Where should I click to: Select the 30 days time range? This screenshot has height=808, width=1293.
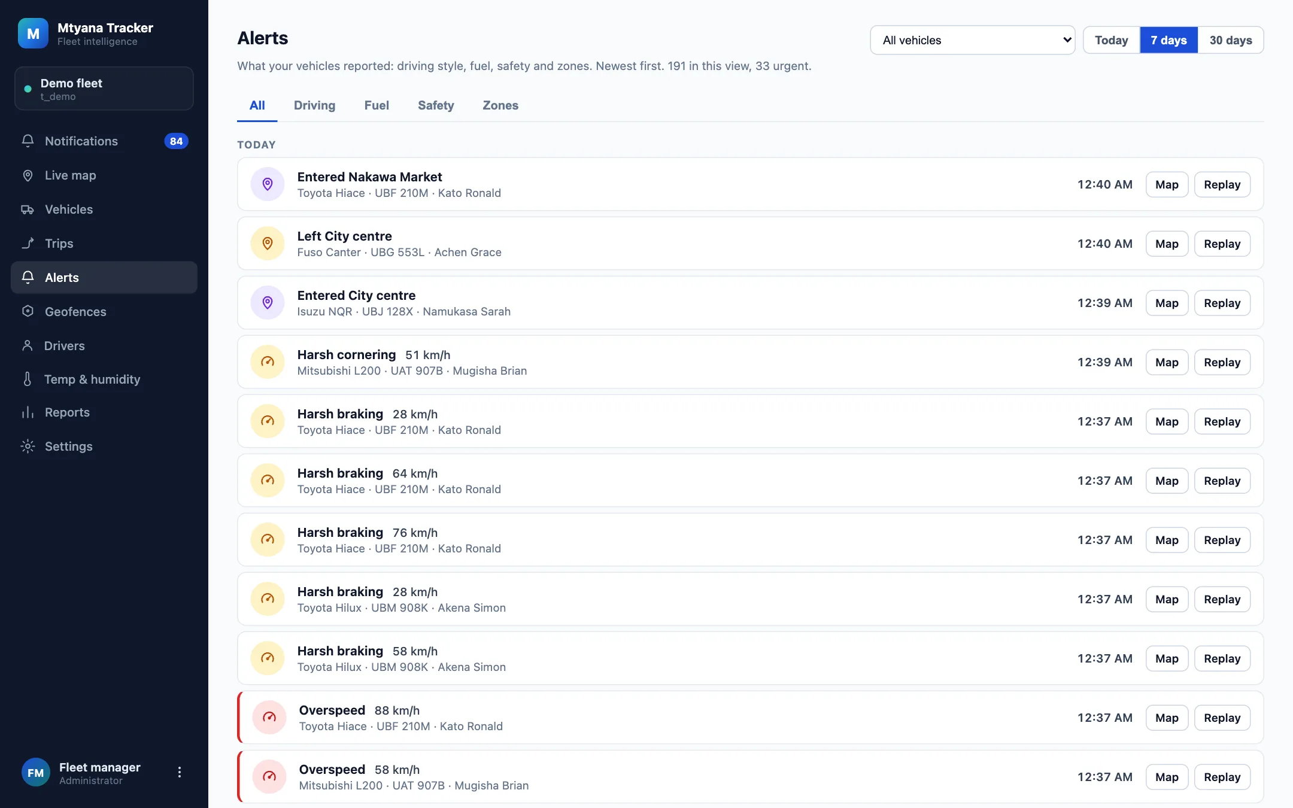click(1231, 40)
